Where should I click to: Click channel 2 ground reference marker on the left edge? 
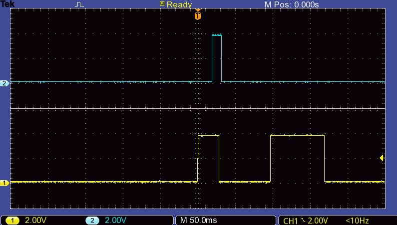[4, 83]
